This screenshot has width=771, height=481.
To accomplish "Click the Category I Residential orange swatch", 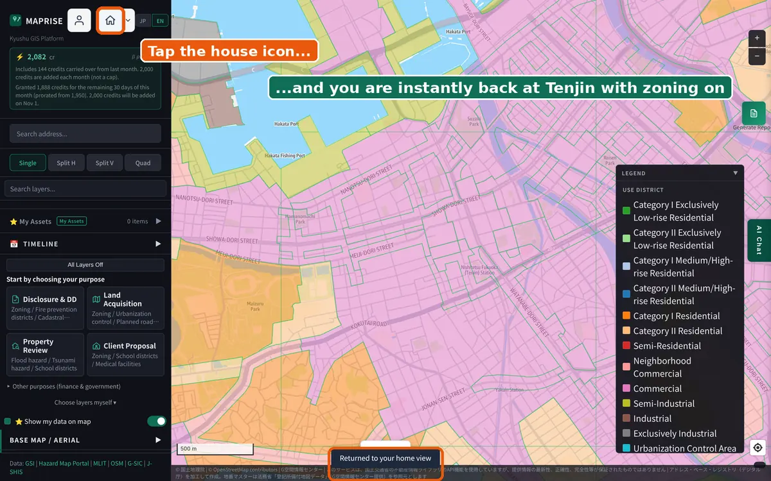I will click(626, 316).
